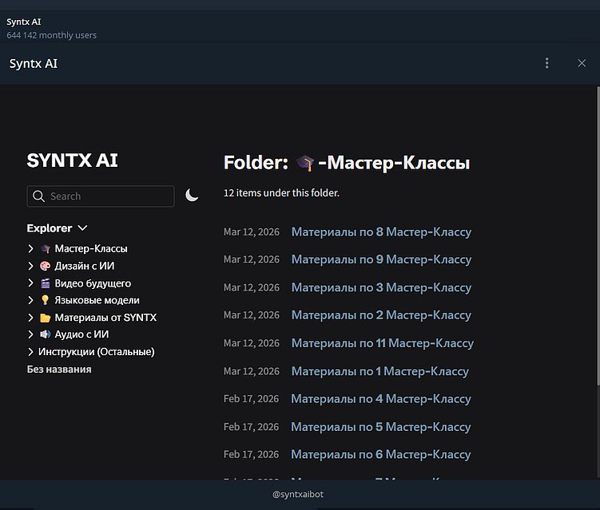The height and width of the screenshot is (510, 600).
Task: Click the folder icon beside Материалы от SYNTX
Action: (46, 318)
